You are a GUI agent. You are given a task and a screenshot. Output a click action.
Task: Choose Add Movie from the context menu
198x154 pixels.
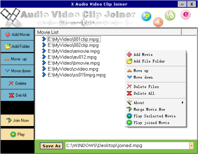click(156, 54)
